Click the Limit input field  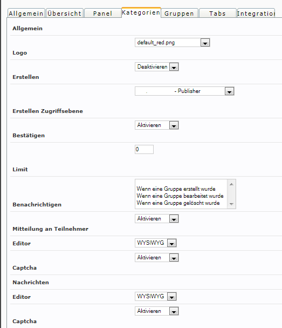[x=144, y=149]
